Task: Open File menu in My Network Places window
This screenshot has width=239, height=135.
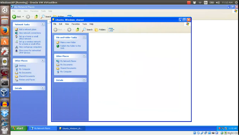Action: (x=13, y=11)
